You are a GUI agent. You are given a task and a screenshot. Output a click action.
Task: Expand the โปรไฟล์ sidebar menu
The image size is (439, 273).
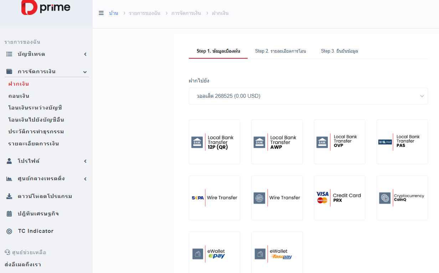pos(46,161)
